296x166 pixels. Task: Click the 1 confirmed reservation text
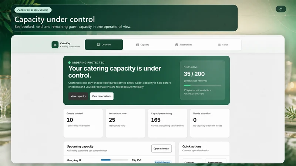[78, 125]
